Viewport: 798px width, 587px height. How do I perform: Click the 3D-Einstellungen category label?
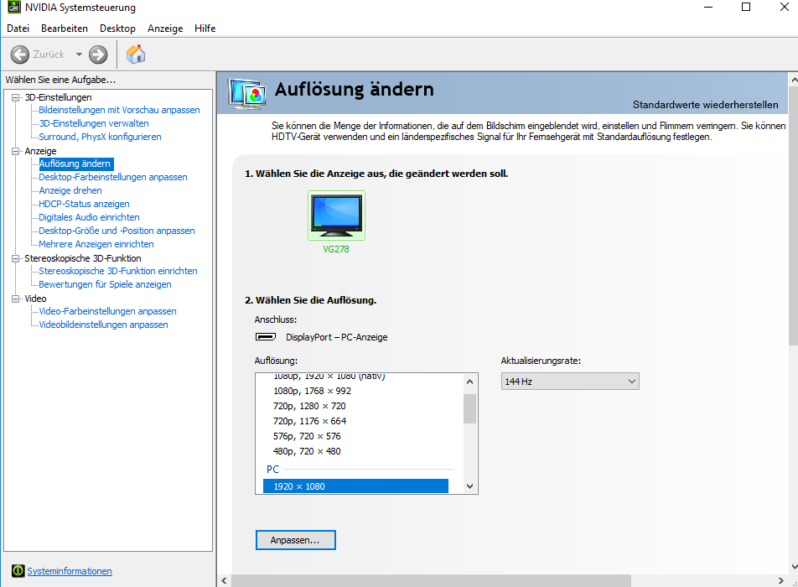(x=58, y=97)
